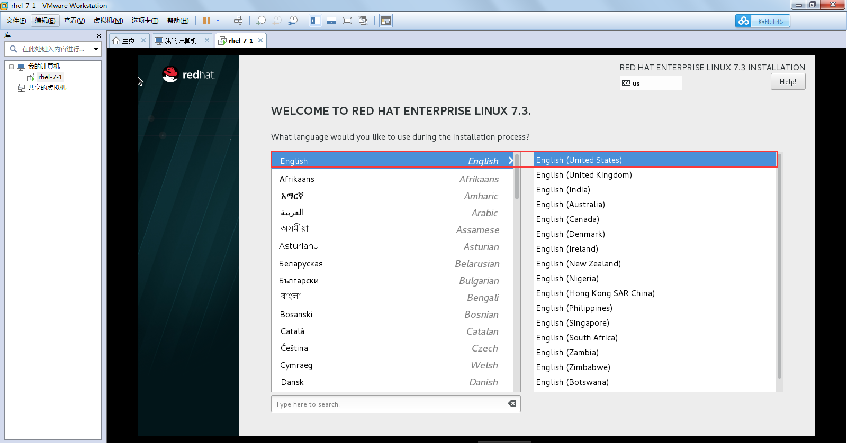The image size is (847, 443).
Task: Click the library search magnifier icon
Action: (13, 49)
